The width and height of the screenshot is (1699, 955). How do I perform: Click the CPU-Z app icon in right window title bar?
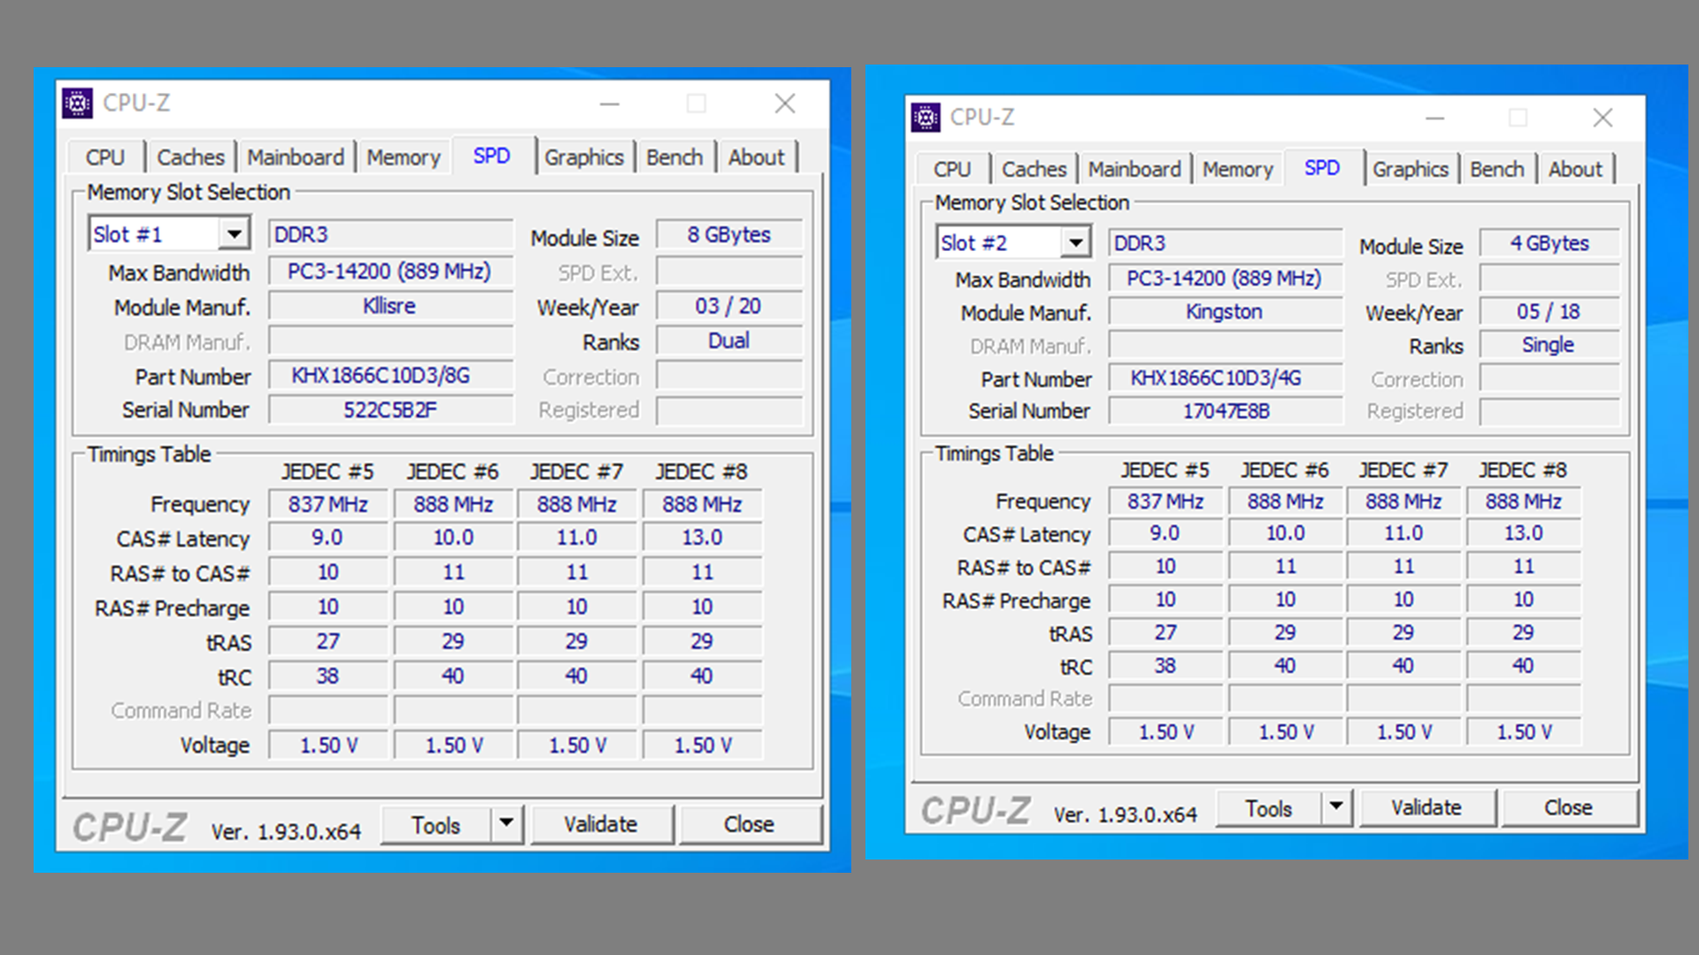(x=926, y=117)
